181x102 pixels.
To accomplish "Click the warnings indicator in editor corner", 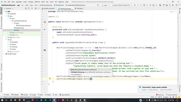I will (172, 12).
